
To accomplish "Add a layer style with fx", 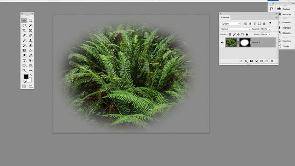I will click(x=246, y=61).
